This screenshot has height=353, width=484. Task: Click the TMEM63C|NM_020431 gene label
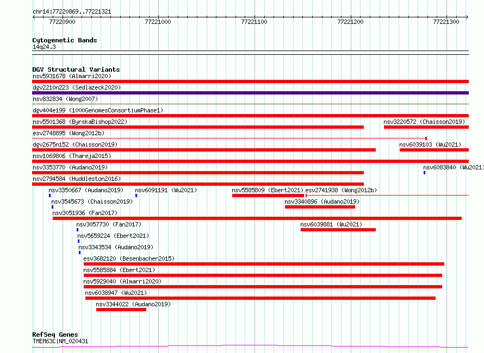60,341
